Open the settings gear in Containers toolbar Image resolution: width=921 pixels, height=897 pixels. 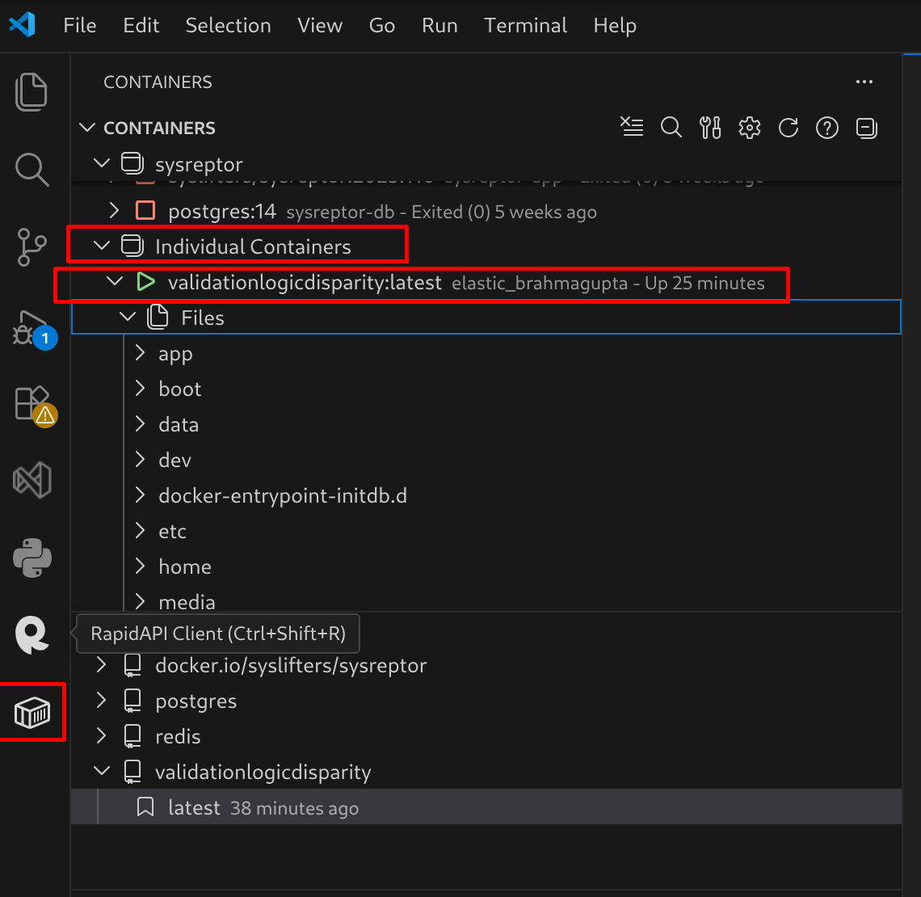click(750, 128)
